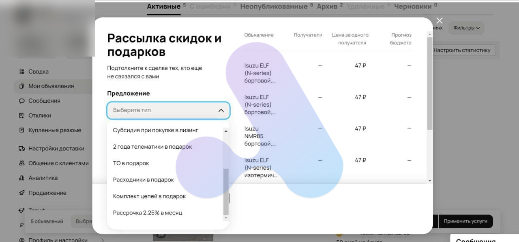Select Комплект цепей в подарок option
The width and height of the screenshot is (519, 242).
click(x=149, y=196)
